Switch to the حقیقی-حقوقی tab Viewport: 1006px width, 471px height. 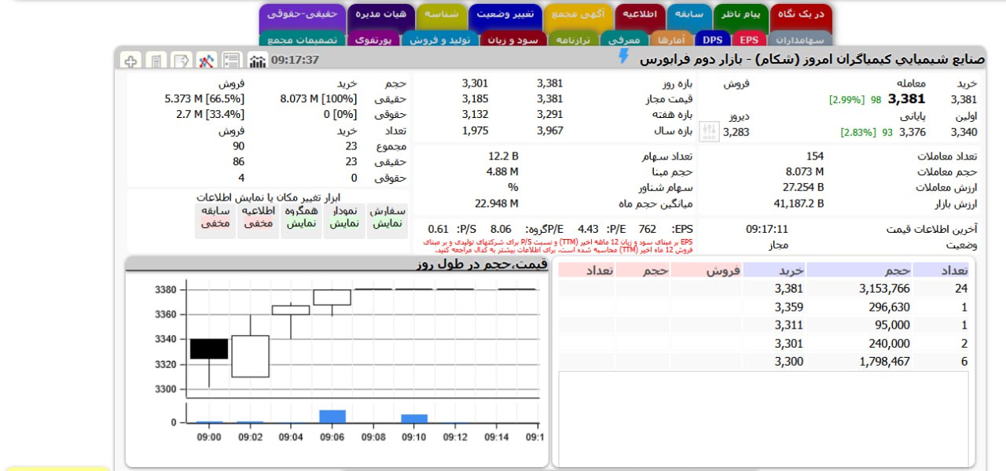(303, 14)
